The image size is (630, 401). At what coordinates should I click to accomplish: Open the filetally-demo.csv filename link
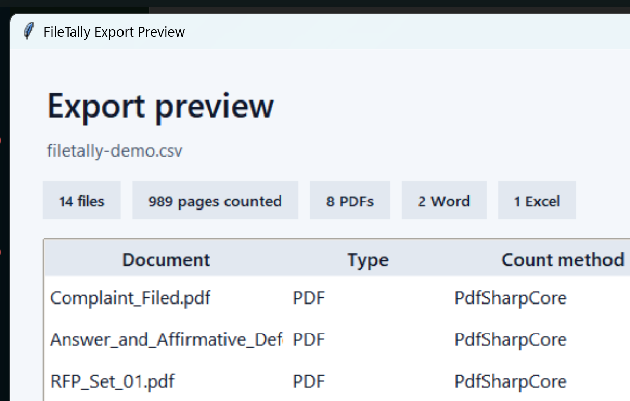(x=114, y=150)
